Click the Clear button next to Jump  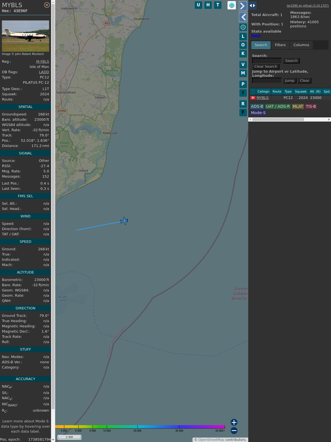[305, 81]
